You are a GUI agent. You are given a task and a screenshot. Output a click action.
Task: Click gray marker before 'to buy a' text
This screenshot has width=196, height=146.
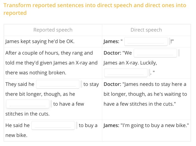(77, 125)
